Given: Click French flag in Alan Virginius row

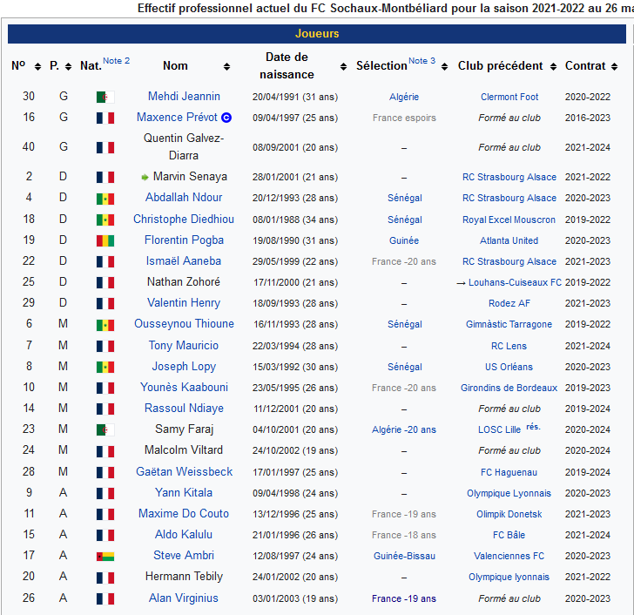Looking at the screenshot, I should pyautogui.click(x=105, y=598).
